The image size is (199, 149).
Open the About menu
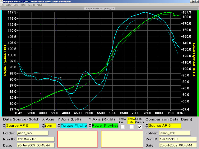click(x=39, y=5)
